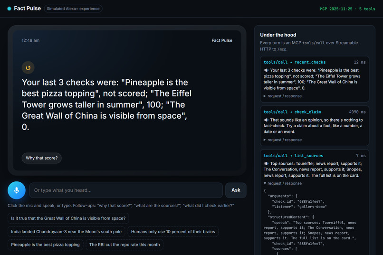Expand request / response under check_claim

283,140
